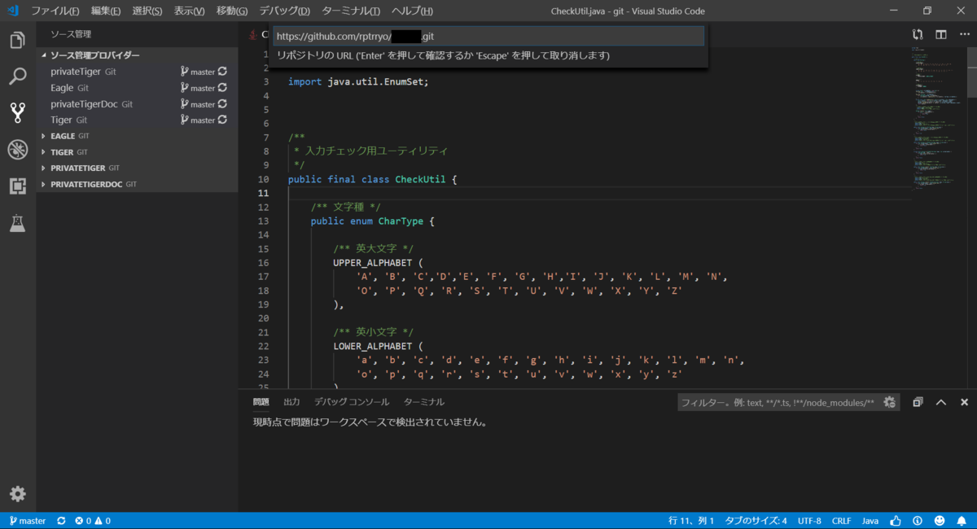This screenshot has height=529, width=977.
Task: Open the Test flask view in activity bar
Action: click(17, 222)
